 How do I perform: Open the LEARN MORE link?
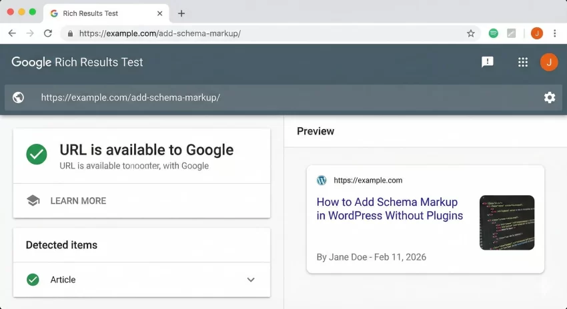(x=78, y=200)
